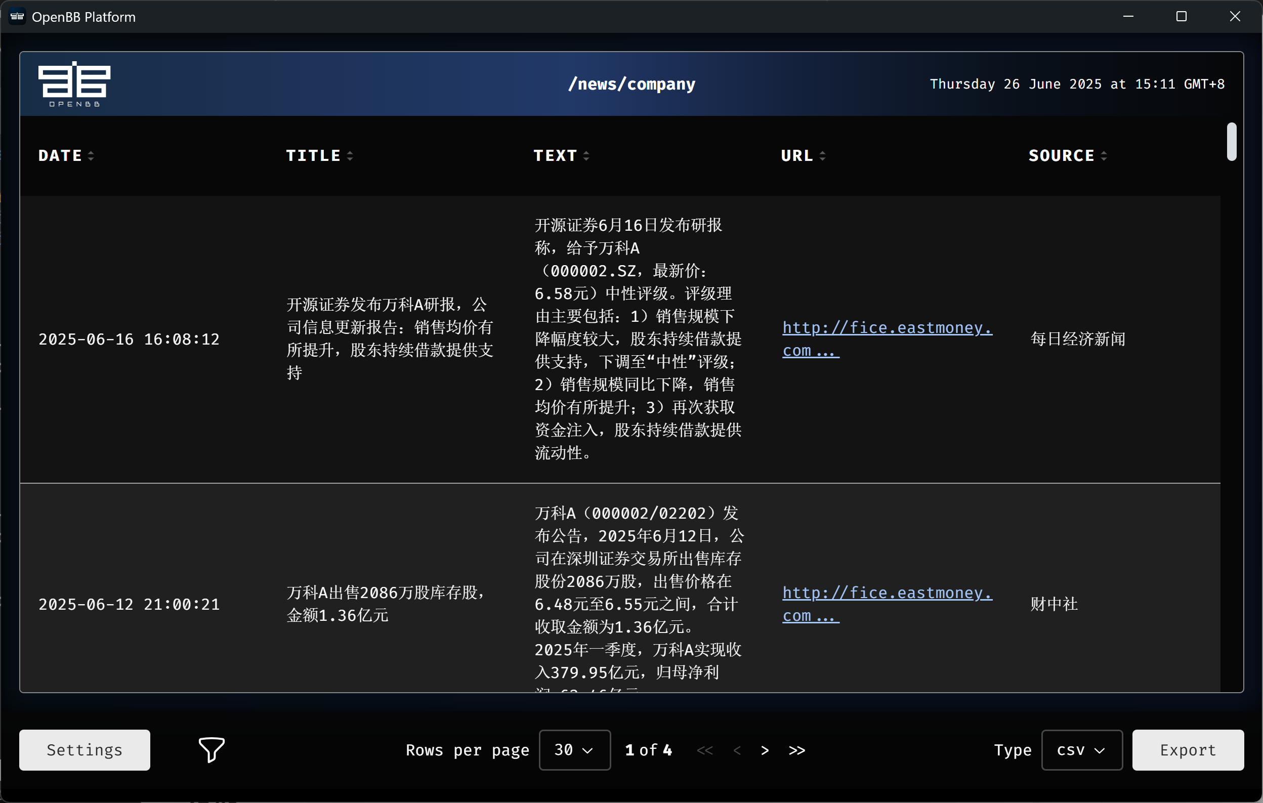Click the OpenBB logo in the header
1263x803 pixels.
[x=74, y=84]
